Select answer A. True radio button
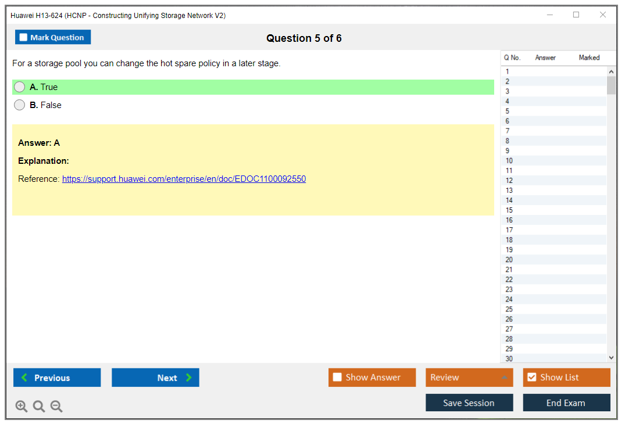Screen dimensions: 625x427 (20, 87)
